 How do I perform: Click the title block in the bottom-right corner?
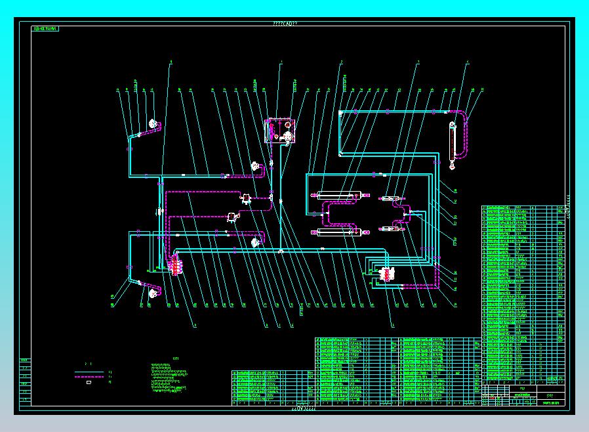pyautogui.click(x=523, y=395)
